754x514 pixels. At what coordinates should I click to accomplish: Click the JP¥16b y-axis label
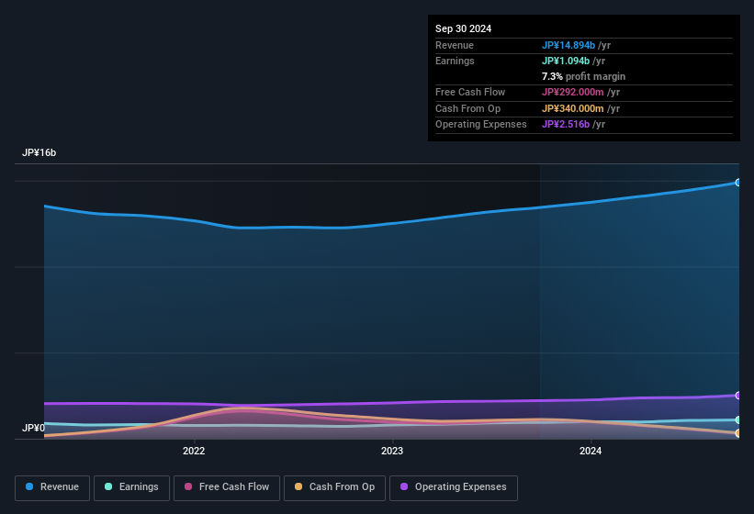39,152
